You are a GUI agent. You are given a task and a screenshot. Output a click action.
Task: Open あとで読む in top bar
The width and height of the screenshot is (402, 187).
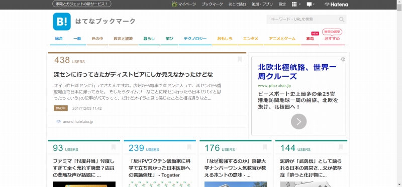tap(237, 5)
